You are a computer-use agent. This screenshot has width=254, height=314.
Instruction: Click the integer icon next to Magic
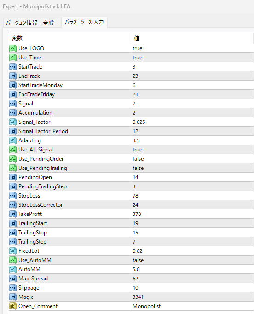13,297
